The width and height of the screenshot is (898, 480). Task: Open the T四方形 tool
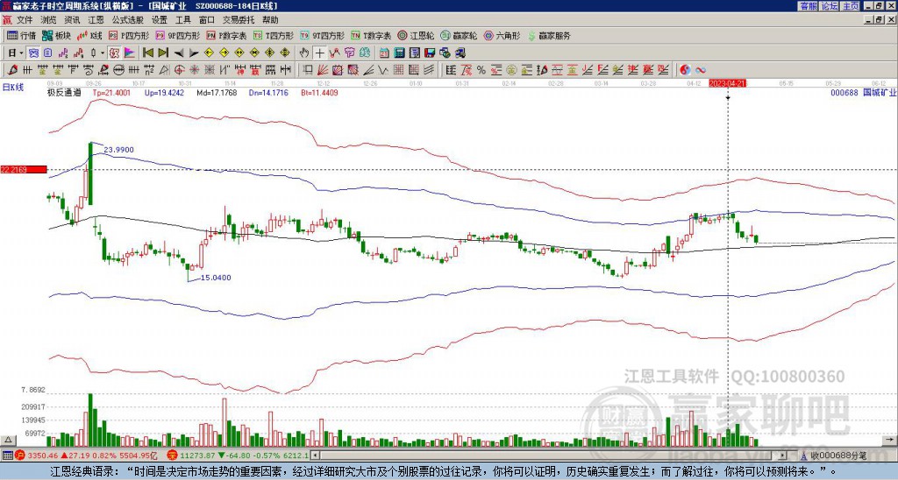(274, 36)
